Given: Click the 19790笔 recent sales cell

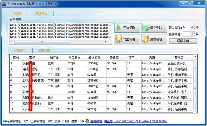Looking at the screenshot, I should pyautogui.click(x=97, y=69).
